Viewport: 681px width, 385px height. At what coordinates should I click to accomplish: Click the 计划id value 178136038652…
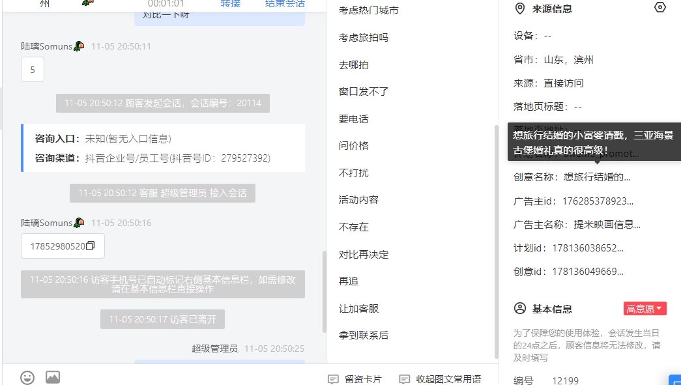coord(588,248)
